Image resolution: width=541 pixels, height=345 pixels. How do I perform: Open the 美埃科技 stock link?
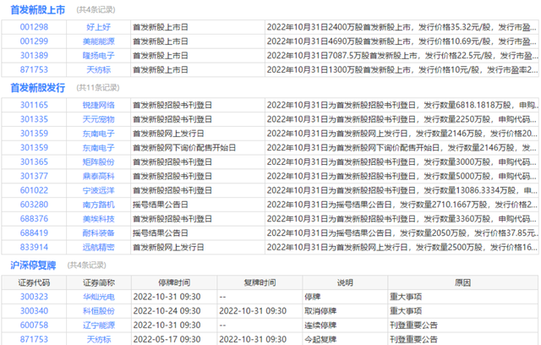pyautogui.click(x=98, y=218)
